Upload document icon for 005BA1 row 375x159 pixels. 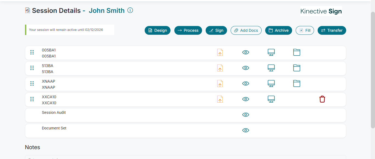(x=220, y=52)
